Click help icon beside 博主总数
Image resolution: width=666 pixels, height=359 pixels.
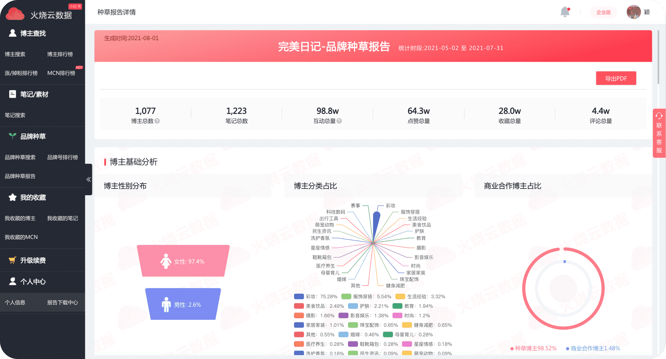pos(157,121)
